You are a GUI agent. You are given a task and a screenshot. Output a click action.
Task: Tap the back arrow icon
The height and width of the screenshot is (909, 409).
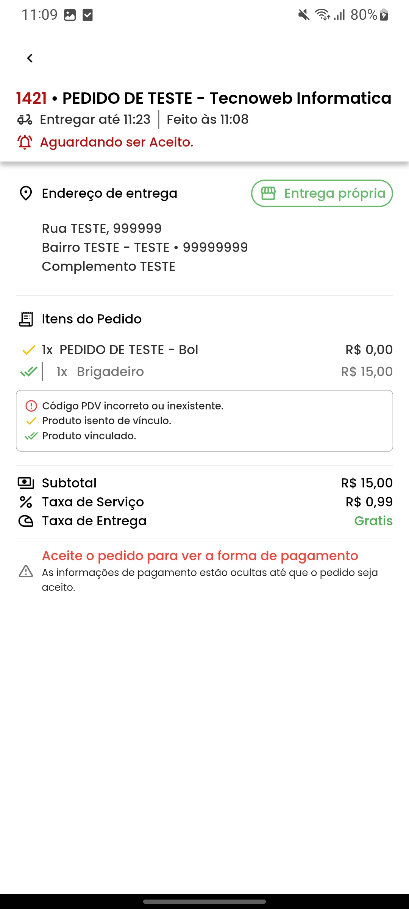click(x=30, y=58)
